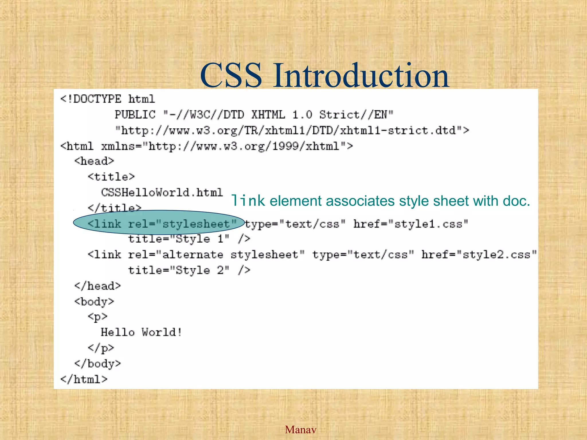This screenshot has width=587, height=440.
Task: Click the Hello World! paragraph text
Action: (x=141, y=332)
